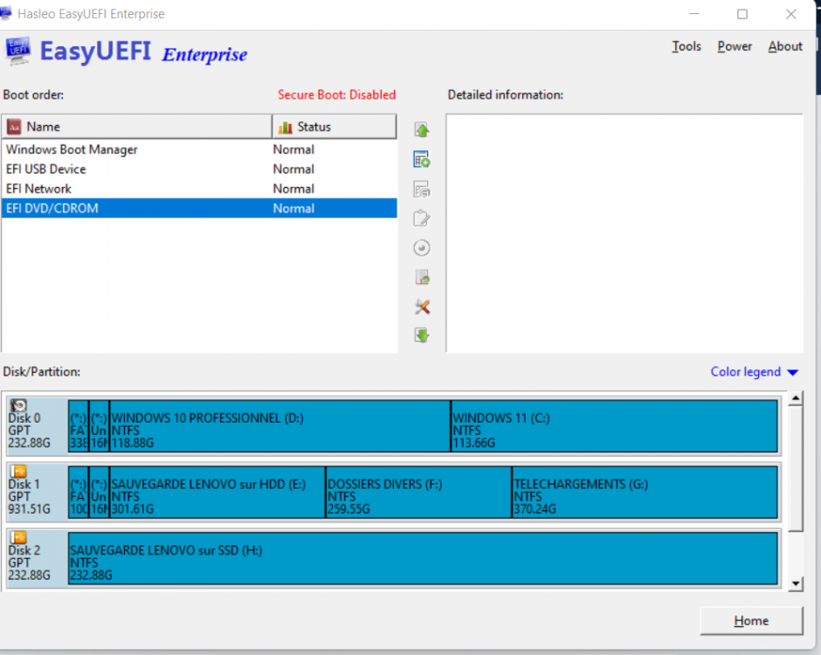Set one-time boot entry icon

pos(422,248)
